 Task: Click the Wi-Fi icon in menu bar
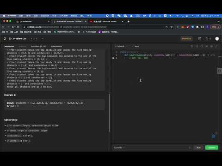tap(177, 16)
